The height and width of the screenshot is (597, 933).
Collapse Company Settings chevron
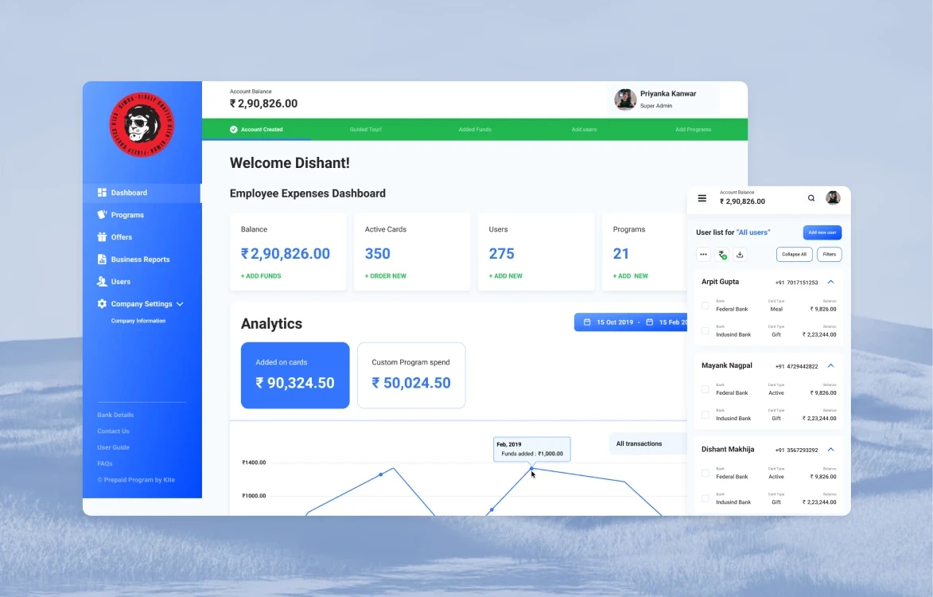click(180, 304)
